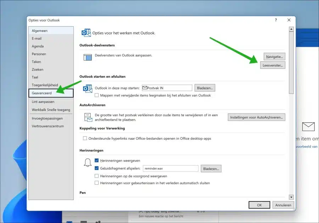The height and width of the screenshot is (223, 319).
Task: Click 'Een nieuwe reactie op het bericht' in Outlook window
Action: 161,216
